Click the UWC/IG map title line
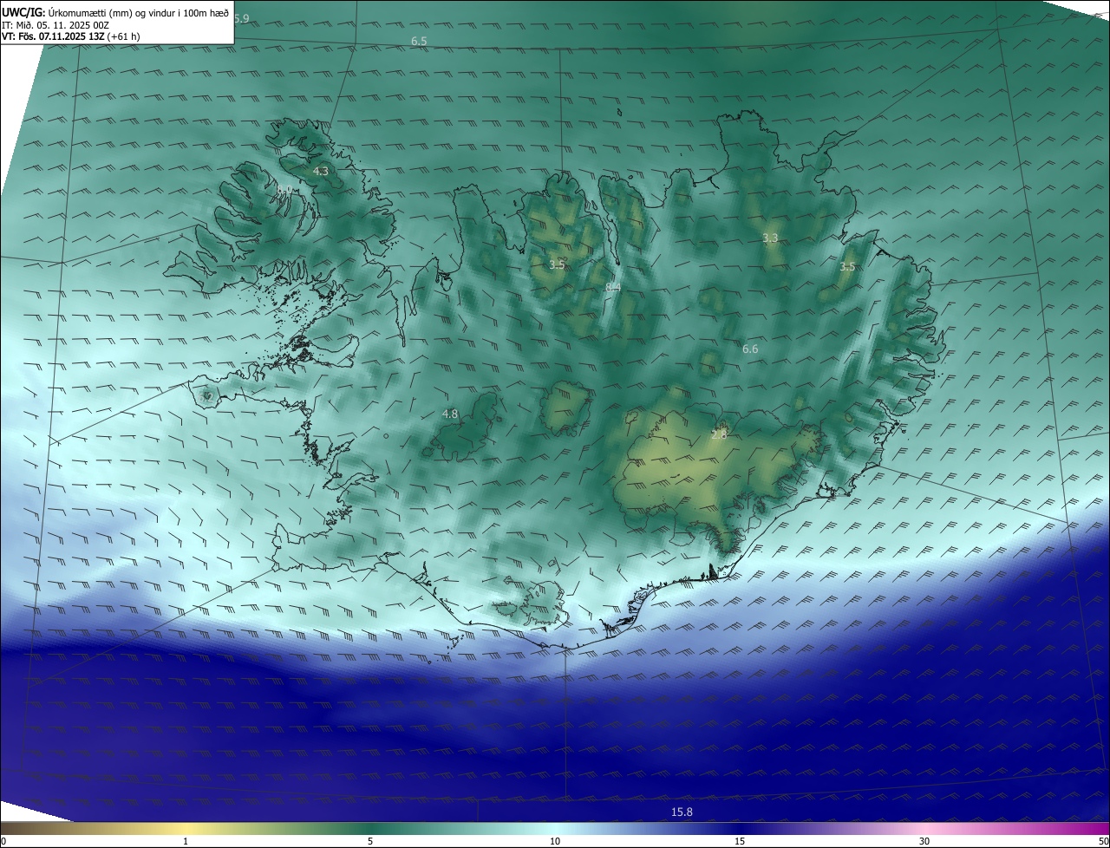The image size is (1110, 848). pos(115,13)
